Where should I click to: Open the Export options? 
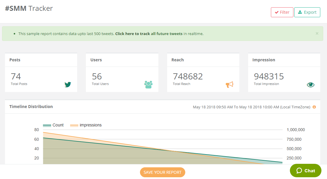pyautogui.click(x=307, y=12)
